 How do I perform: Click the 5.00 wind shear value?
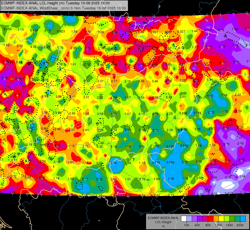coord(28,177)
